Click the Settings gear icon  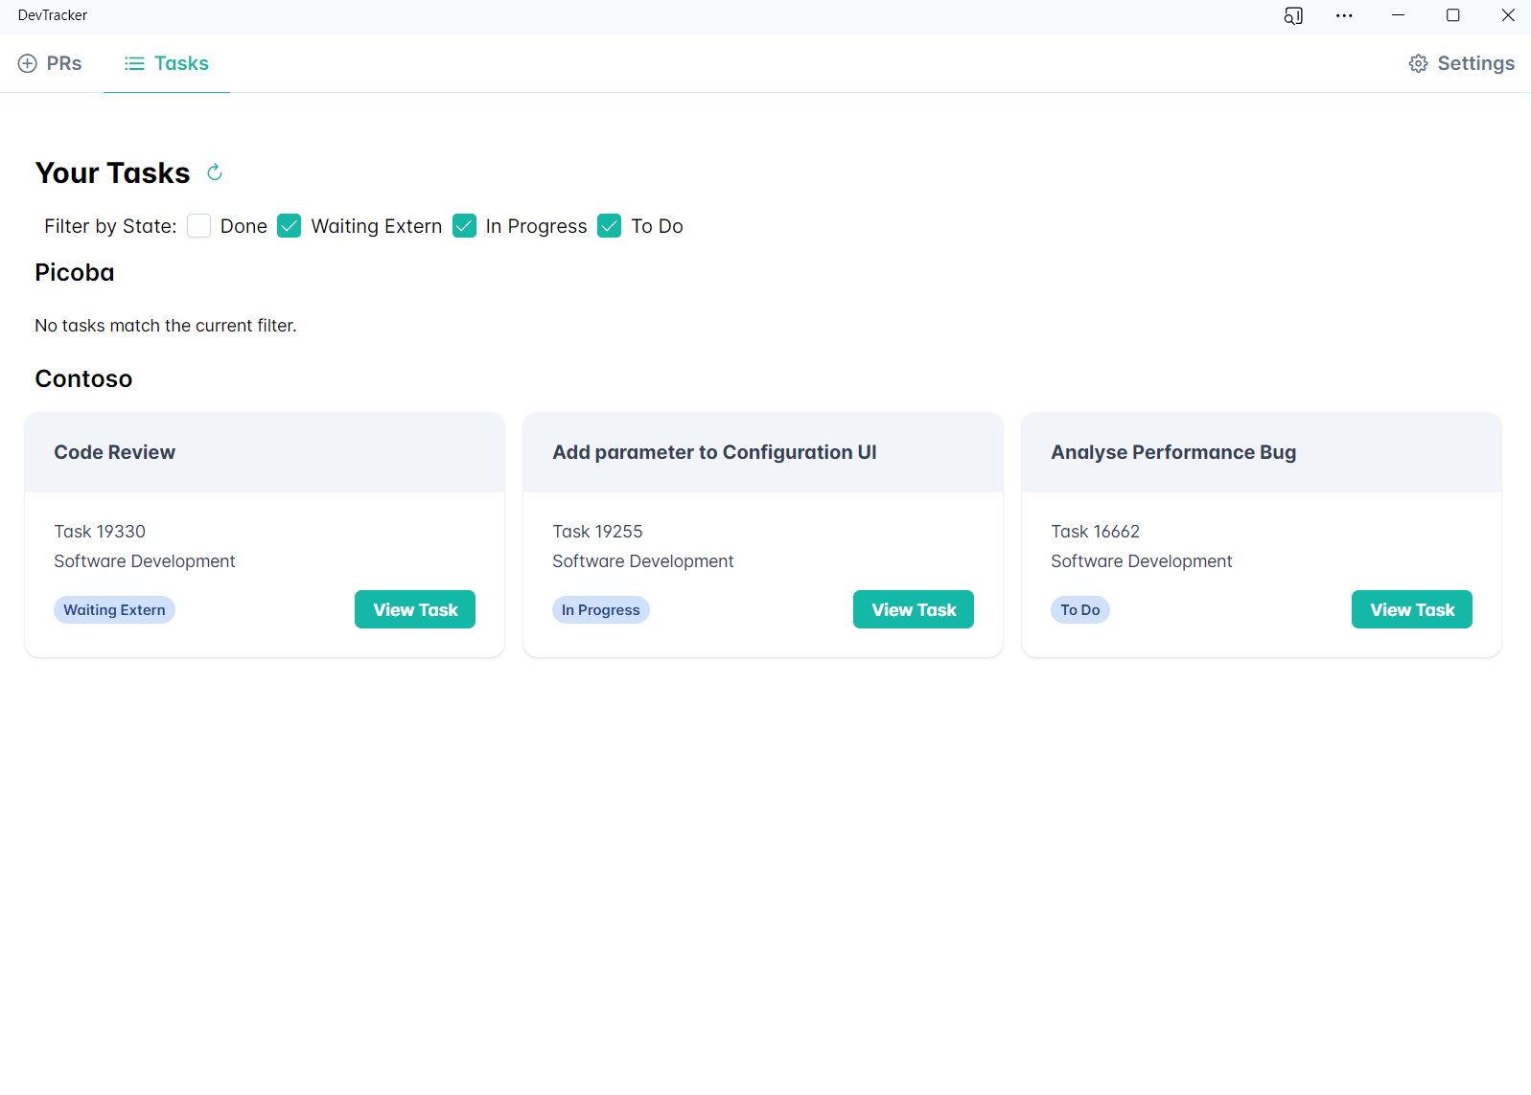click(x=1418, y=63)
